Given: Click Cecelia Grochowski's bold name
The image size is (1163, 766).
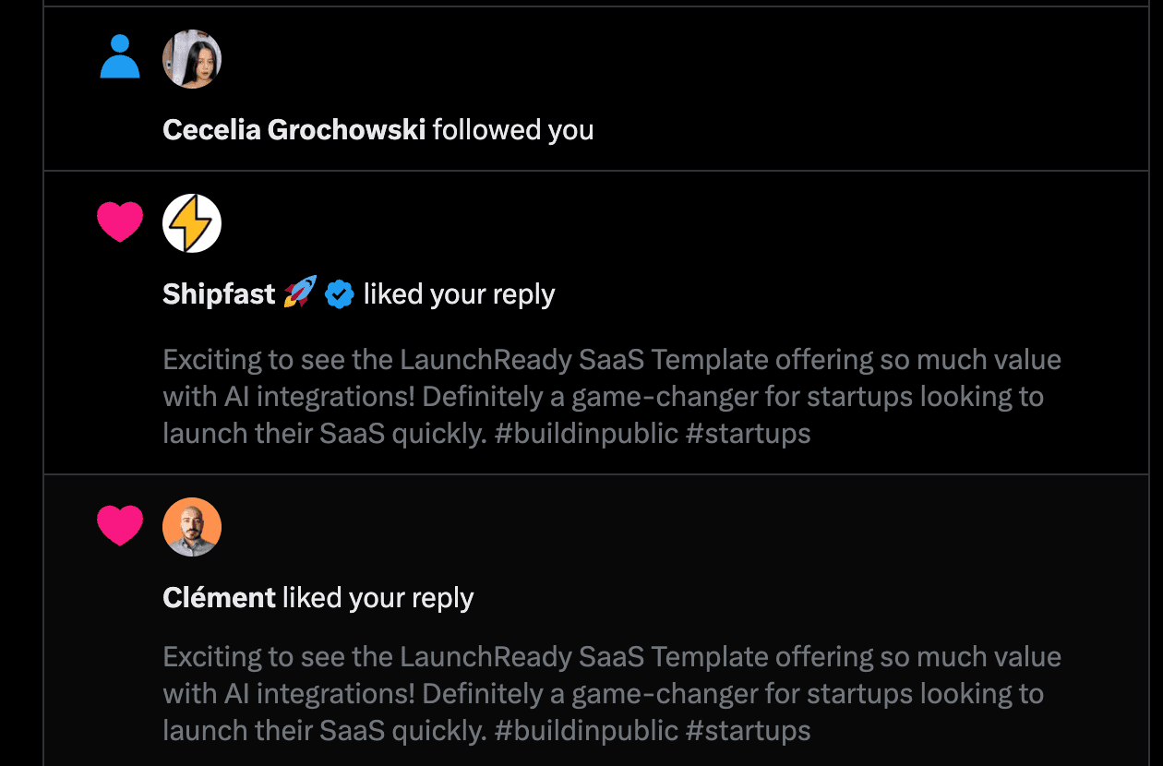Looking at the screenshot, I should tap(295, 129).
